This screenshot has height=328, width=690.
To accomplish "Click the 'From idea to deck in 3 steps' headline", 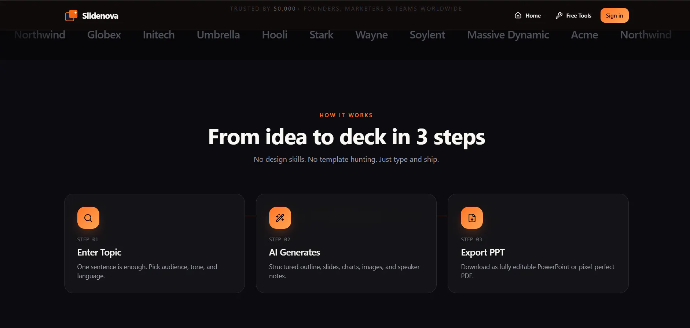I will 346,137.
